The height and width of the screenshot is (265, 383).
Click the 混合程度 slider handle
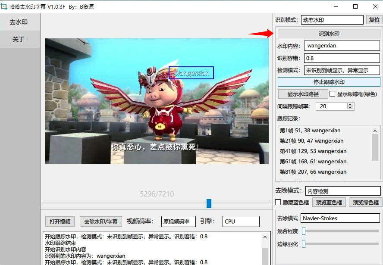[x=304, y=231]
